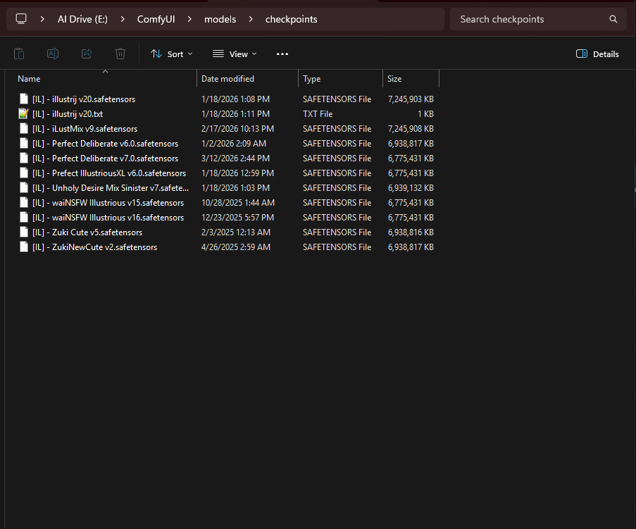Select file icon of Zuki Cute v5.safetensors
This screenshot has width=636, height=529.
click(24, 232)
